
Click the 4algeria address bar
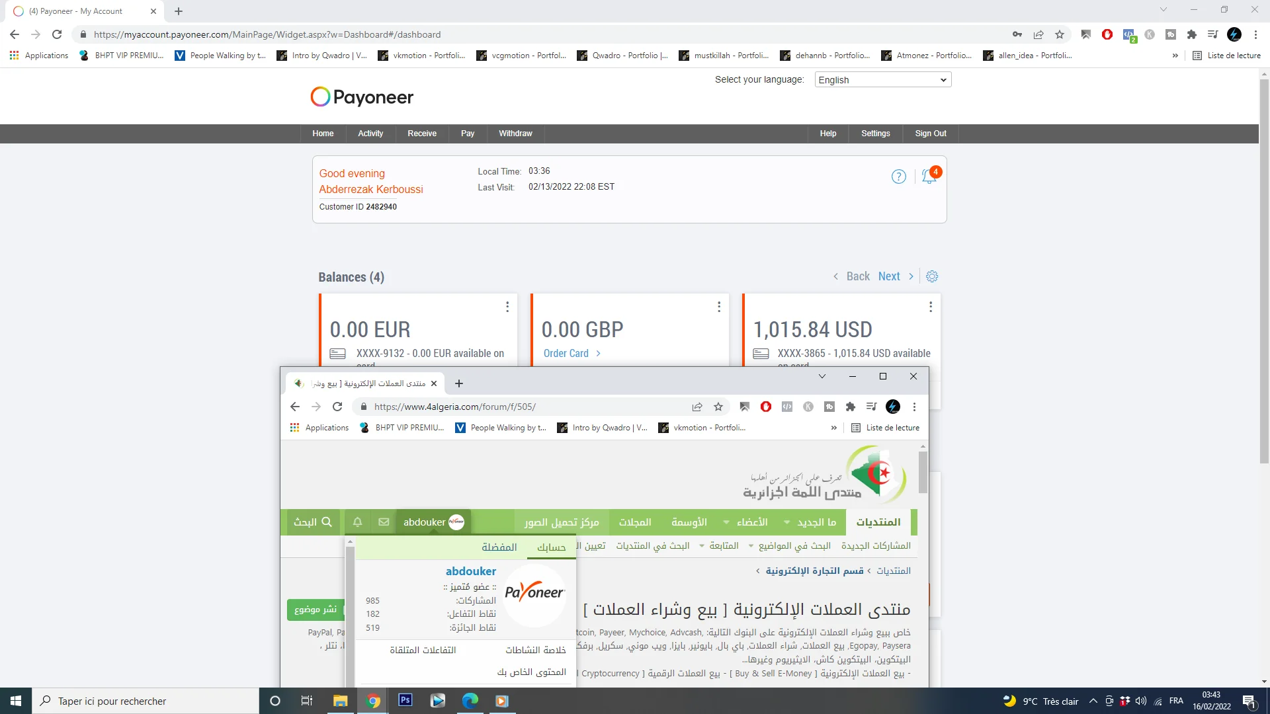(523, 407)
